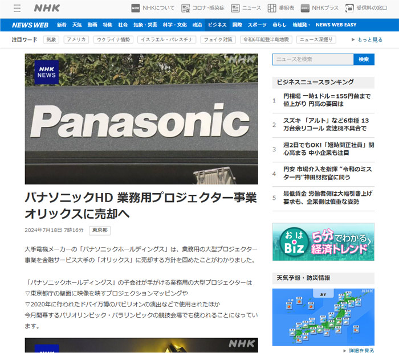This screenshot has width=399, height=353.
Task: Open ranking 4 円安 市場介入 article
Action: click(328, 173)
